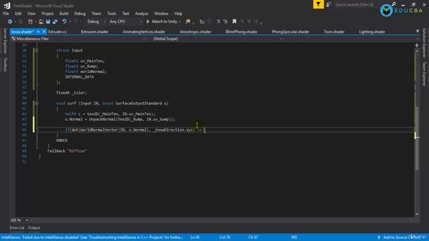Viewport: 429px width, 241px height.
Task: Open the File menu
Action: click(x=6, y=13)
